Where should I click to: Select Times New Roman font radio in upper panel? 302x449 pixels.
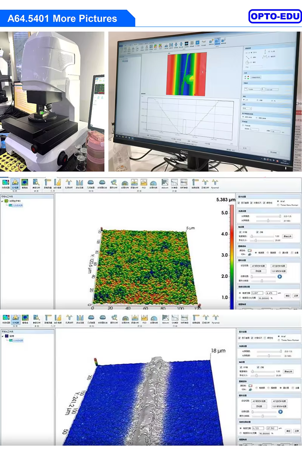click(279, 205)
